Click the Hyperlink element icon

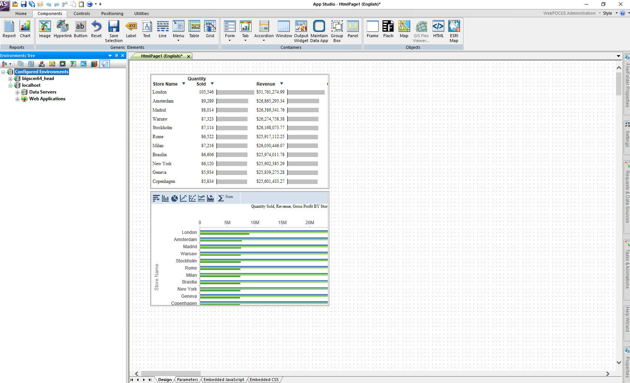62,29
